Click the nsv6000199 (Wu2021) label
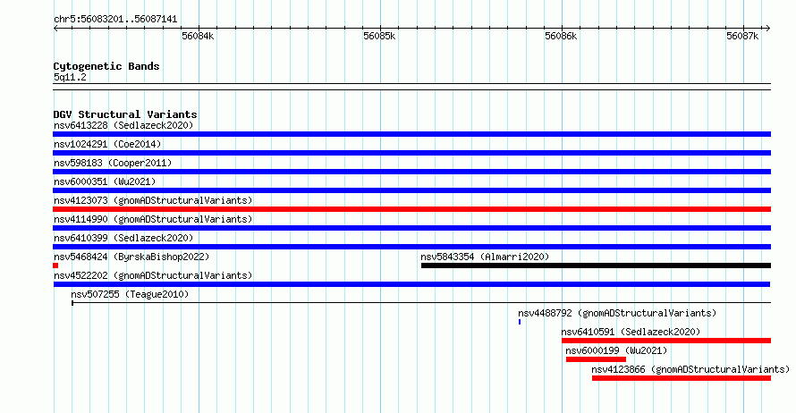The height and width of the screenshot is (413, 796). tap(616, 350)
